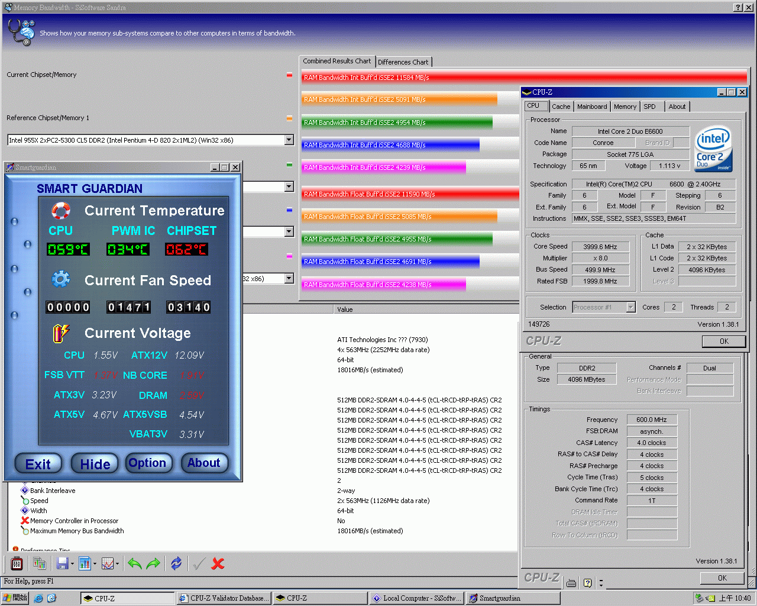Open the SPD tab in CPU-Z
Screen dimensions: 757x606
649,107
